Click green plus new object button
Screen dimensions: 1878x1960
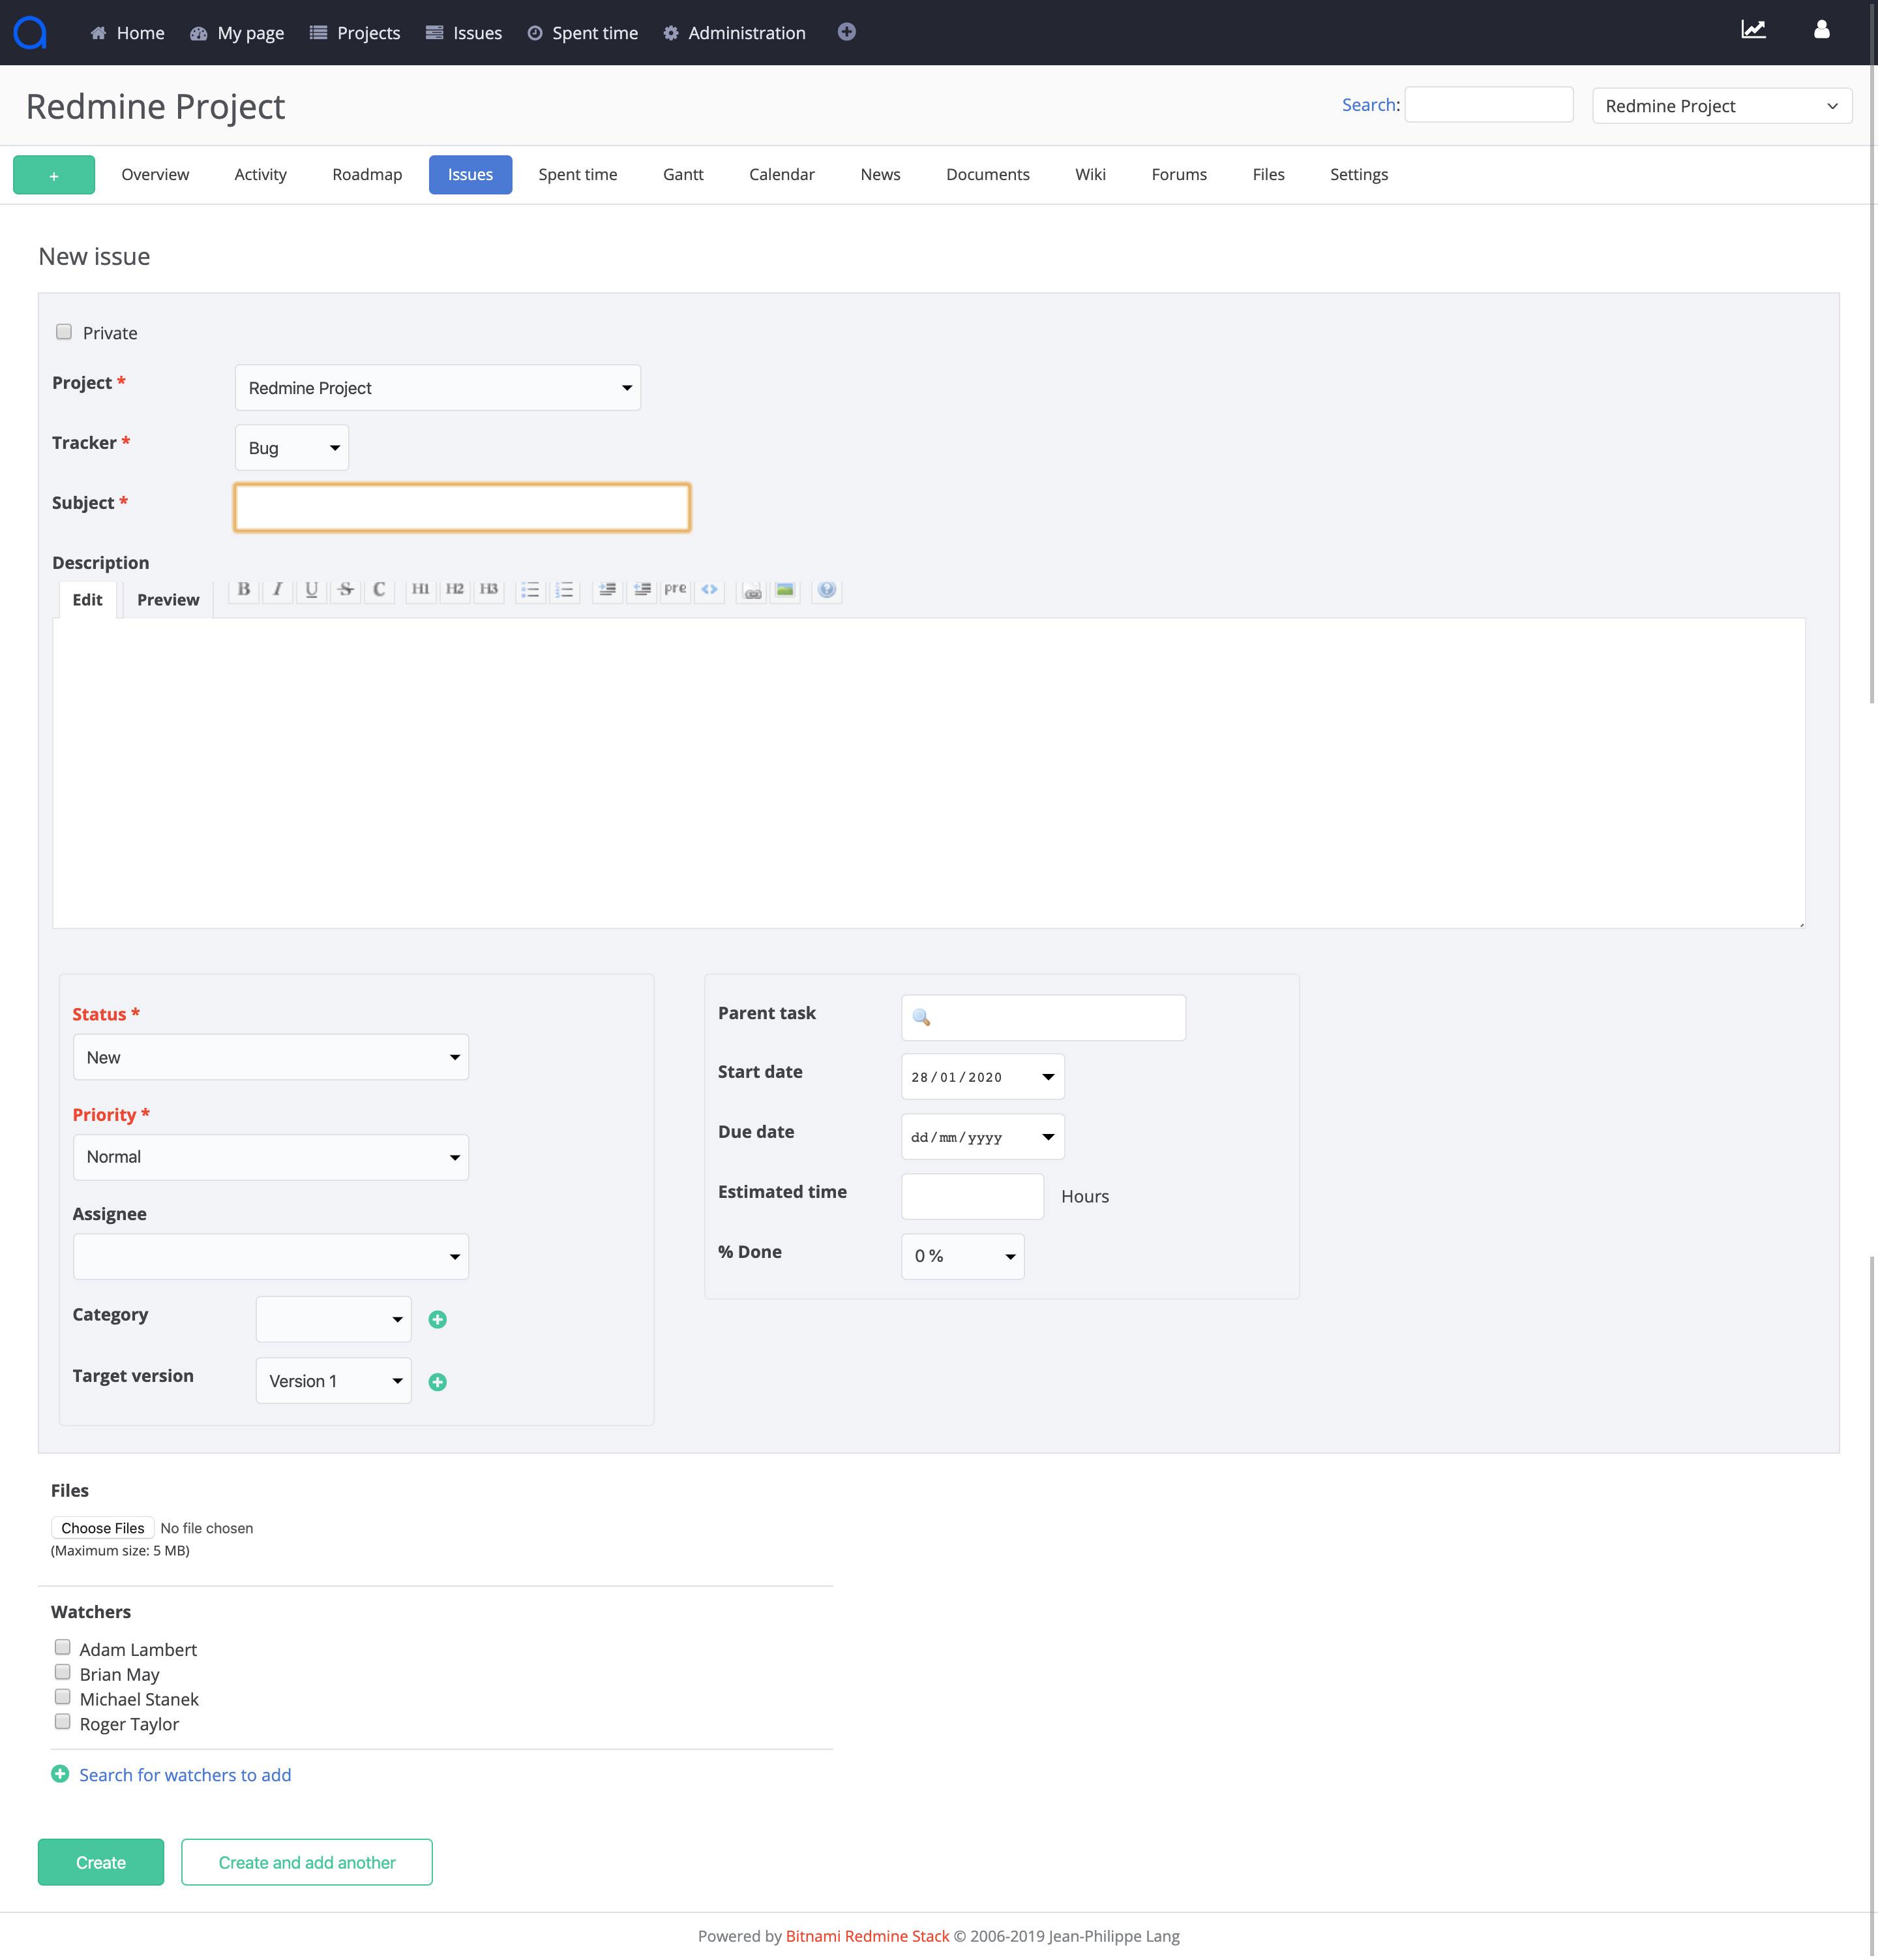coord(54,175)
